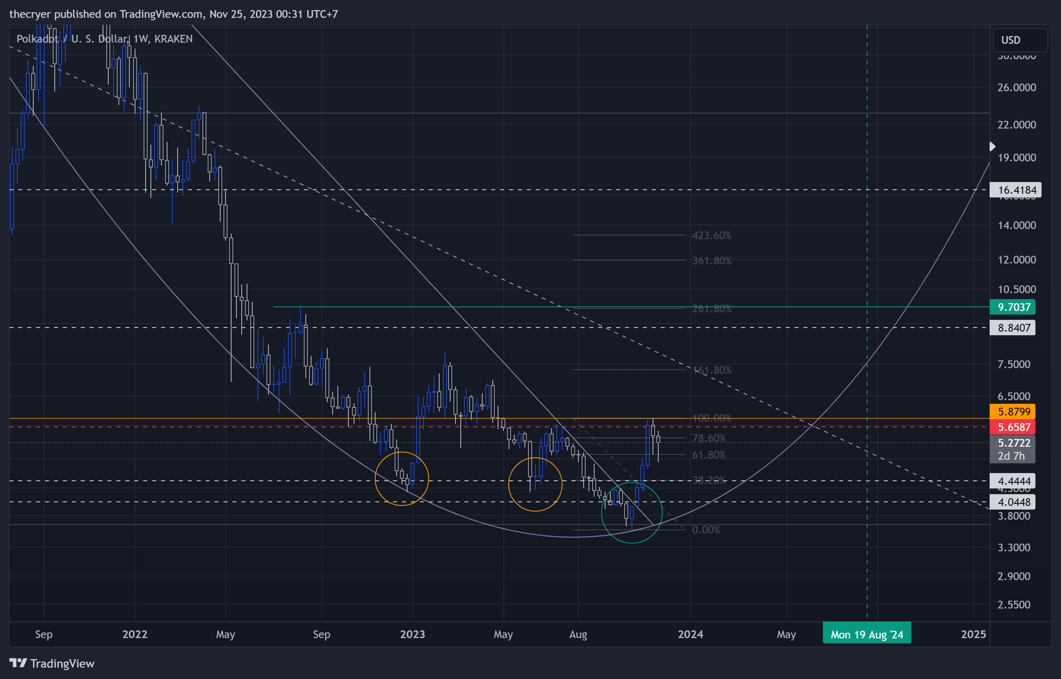Click the thecryer published header text
Viewport: 1061px width, 679px height.
point(173,14)
